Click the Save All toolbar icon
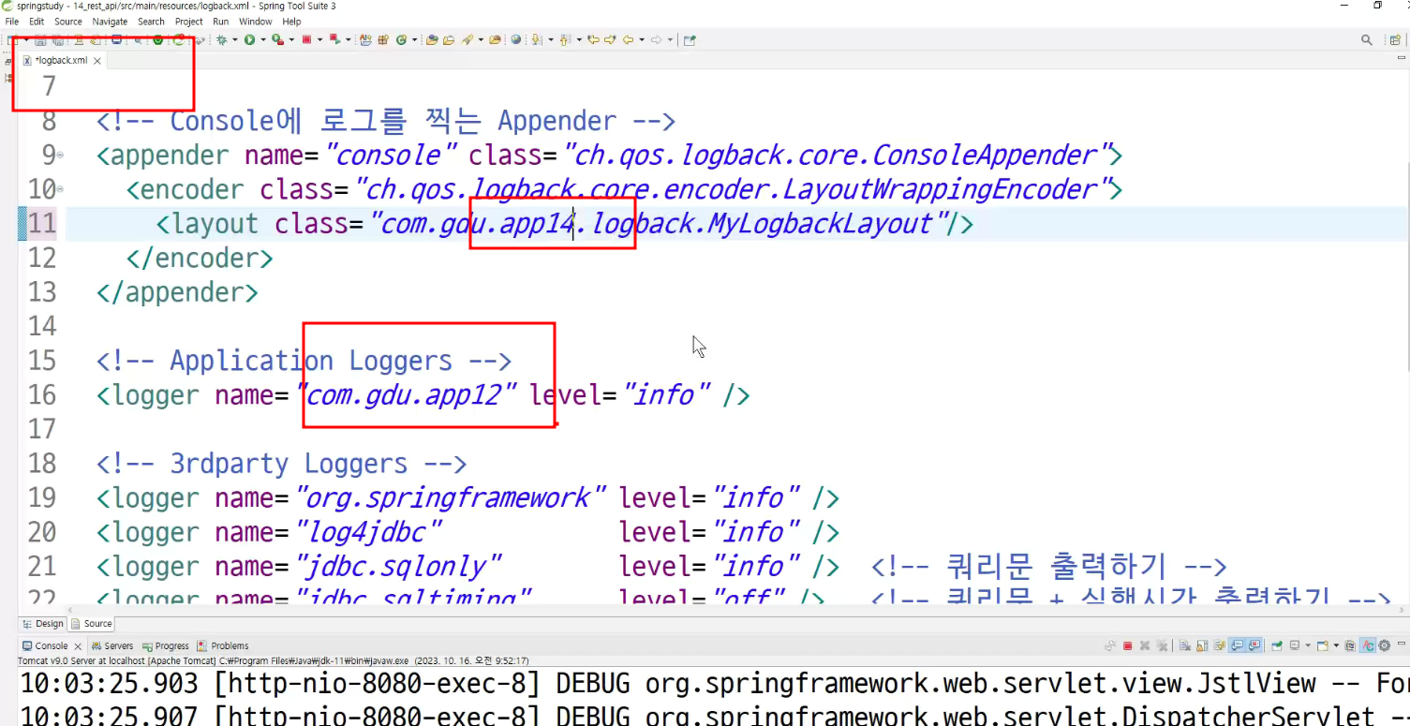This screenshot has width=1410, height=726. 58,40
